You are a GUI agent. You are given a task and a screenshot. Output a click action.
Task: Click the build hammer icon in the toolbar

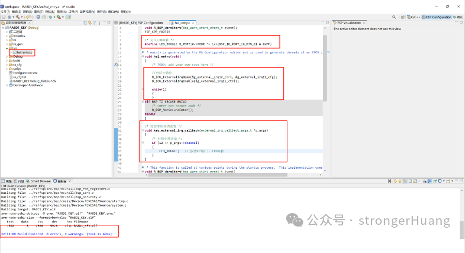[18, 17]
